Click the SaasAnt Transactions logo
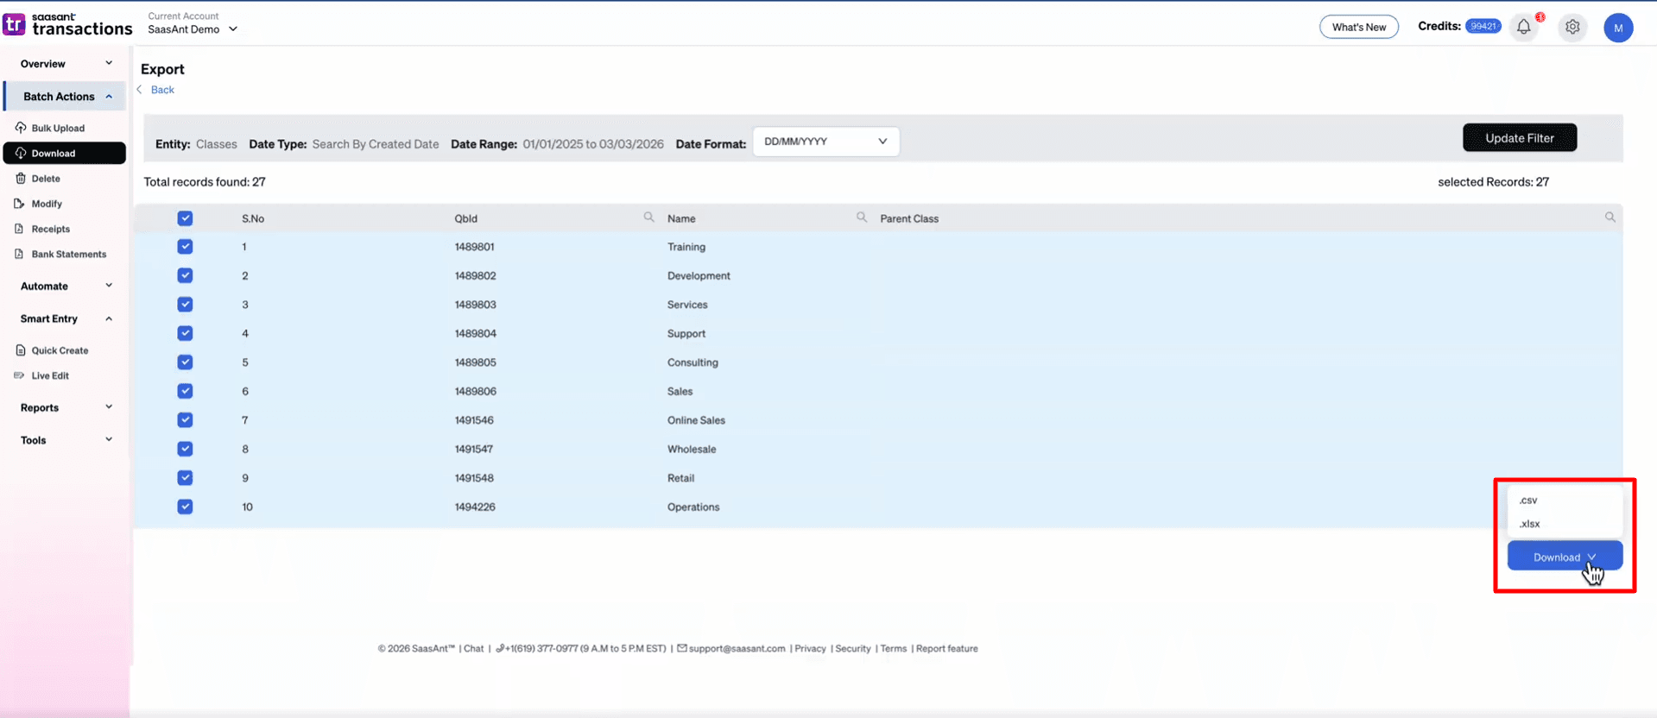 (67, 24)
